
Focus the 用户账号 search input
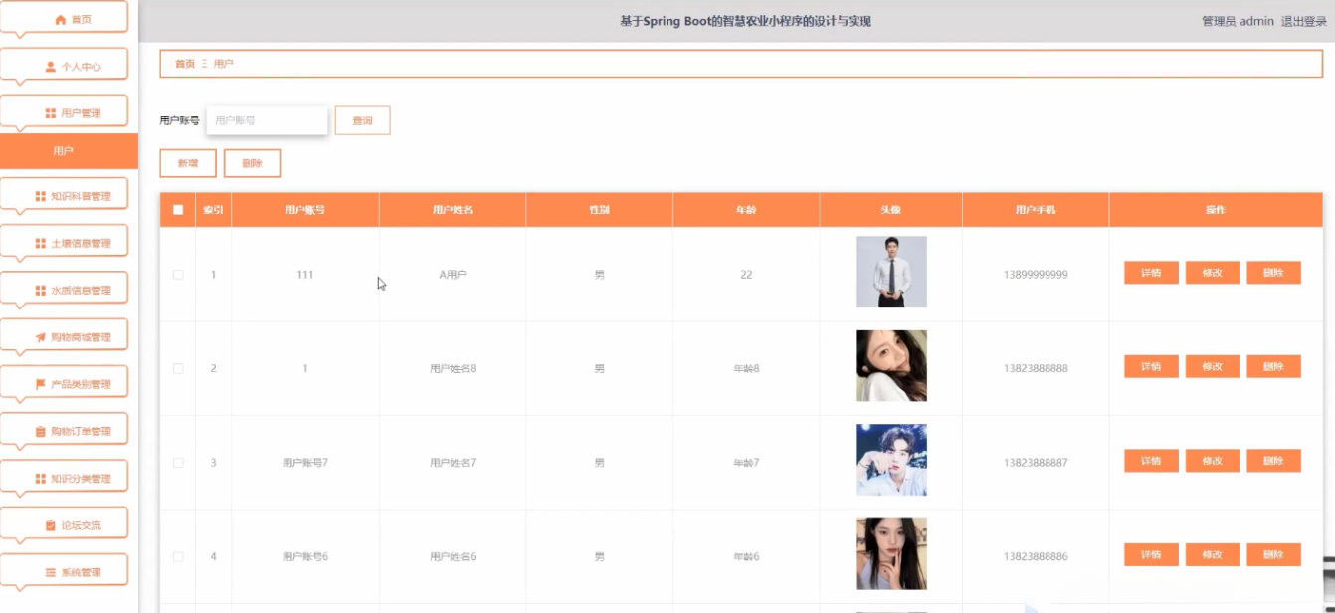pyautogui.click(x=267, y=120)
